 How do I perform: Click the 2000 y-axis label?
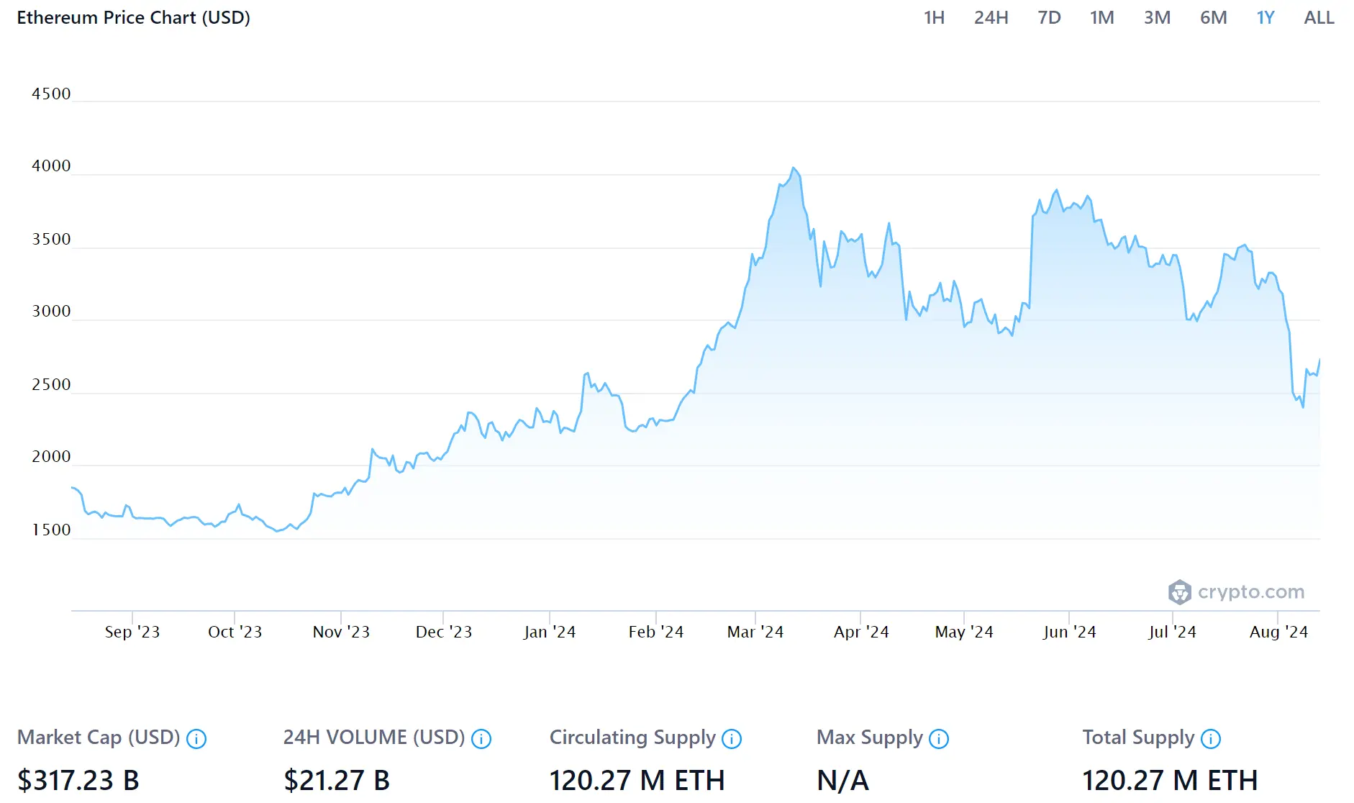click(x=51, y=456)
